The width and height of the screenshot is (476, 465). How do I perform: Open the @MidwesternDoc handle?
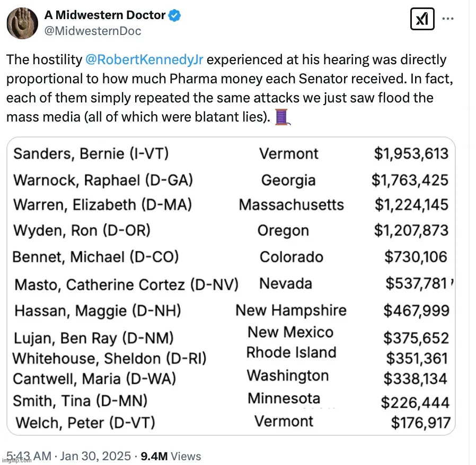pos(93,31)
